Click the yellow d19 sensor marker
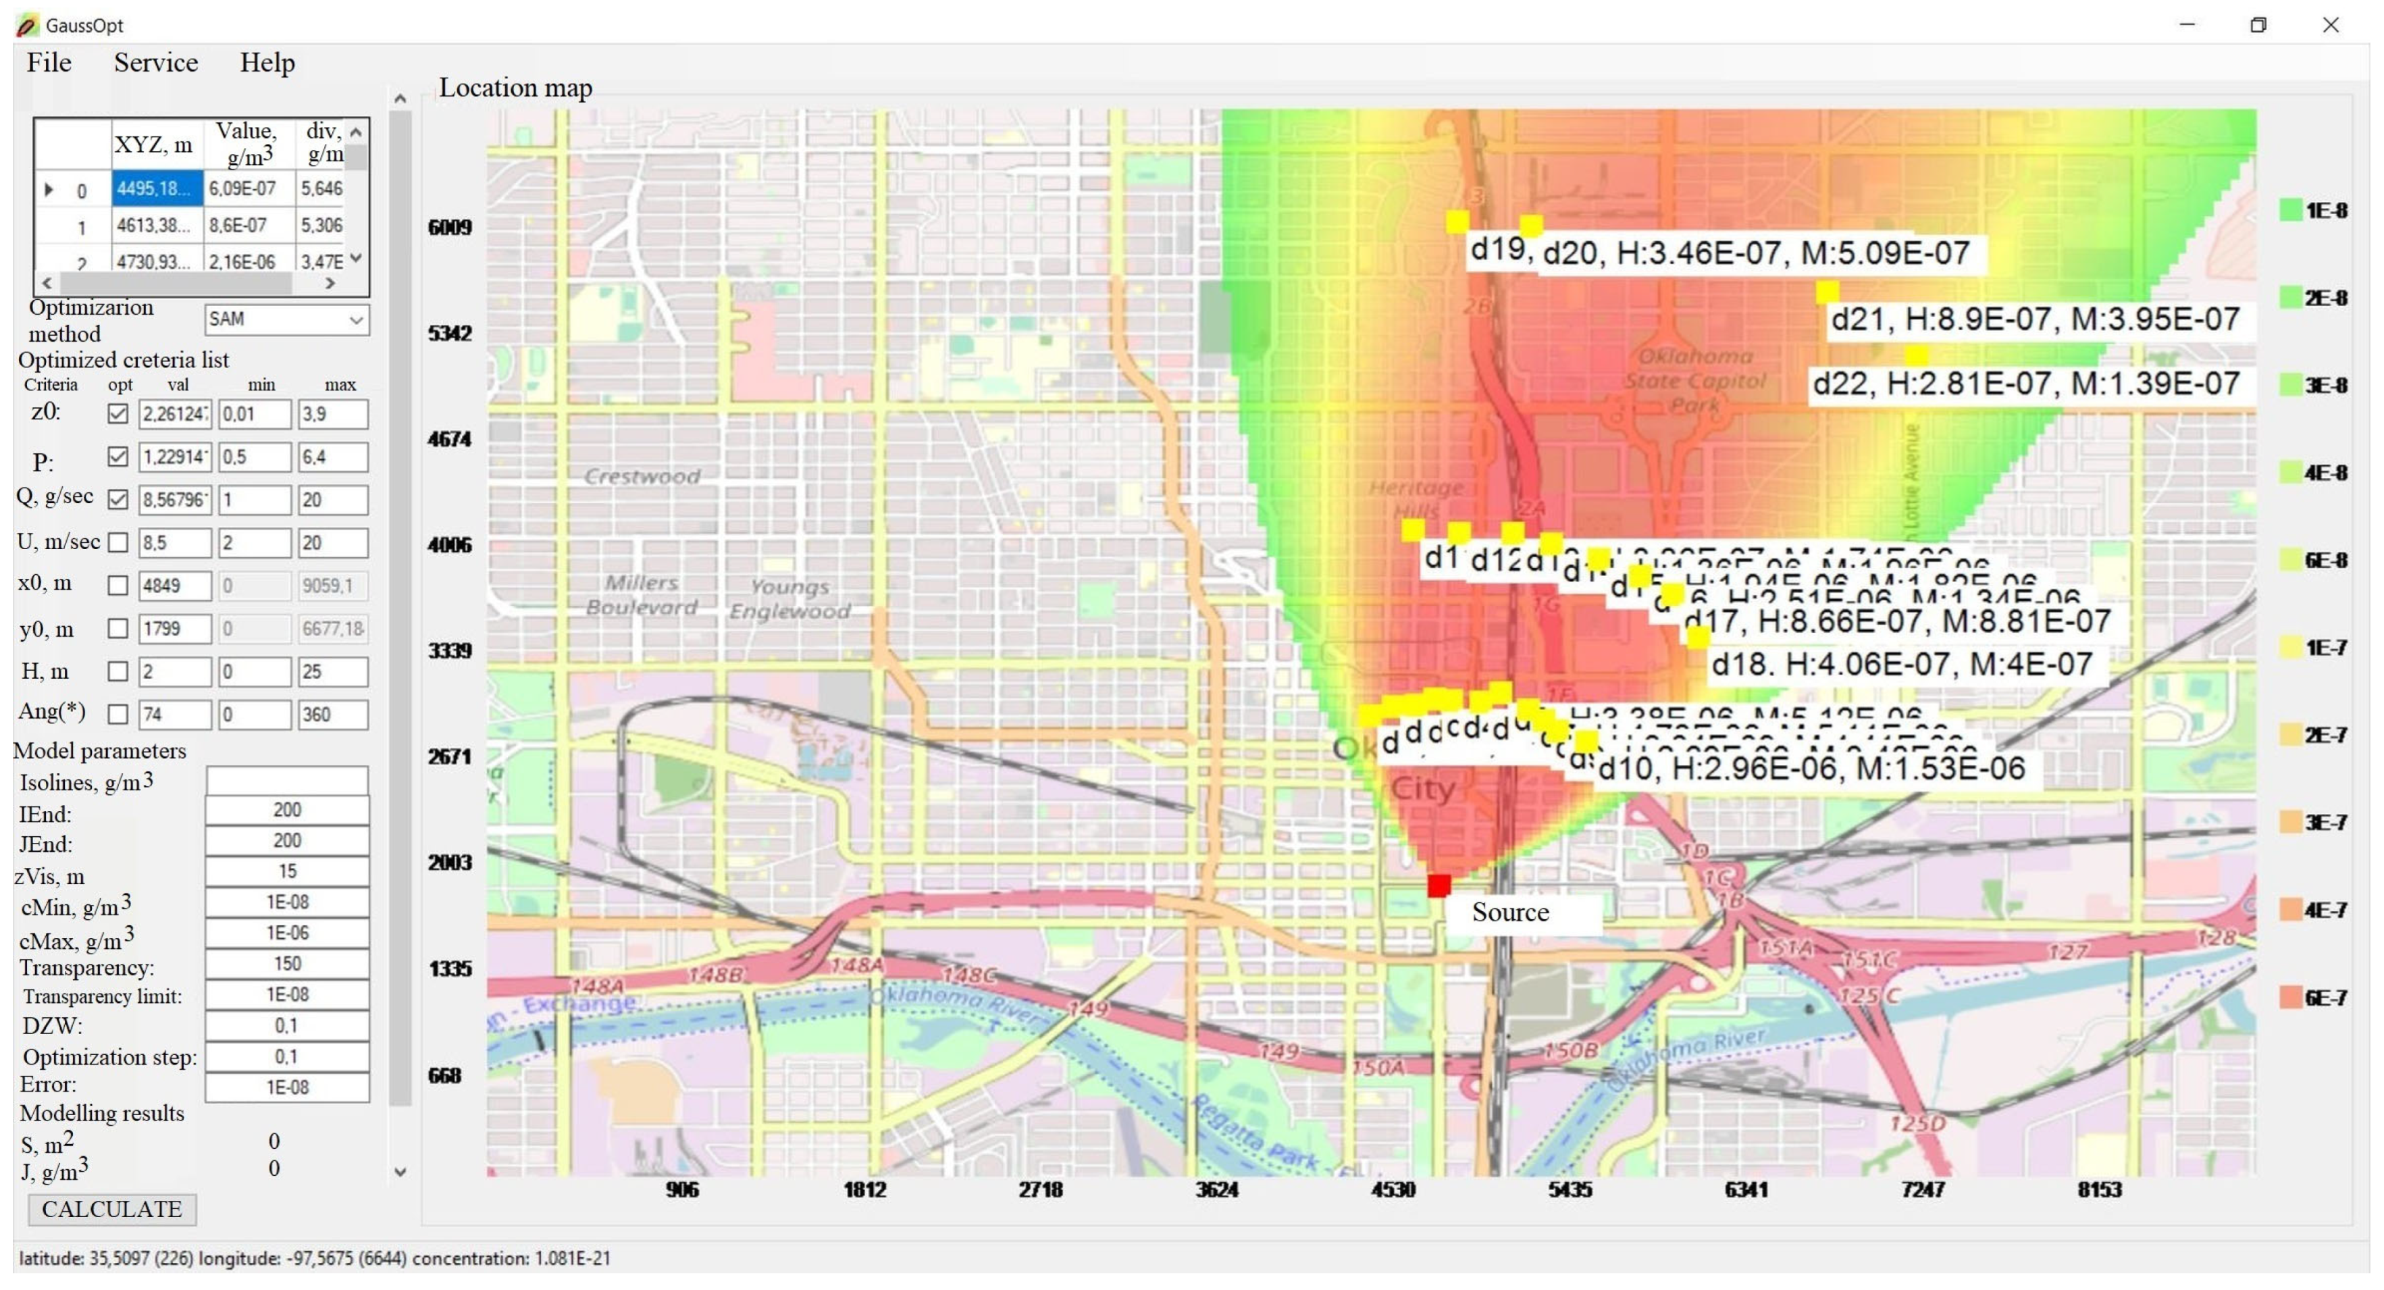The image size is (2384, 1290). pyautogui.click(x=1457, y=222)
